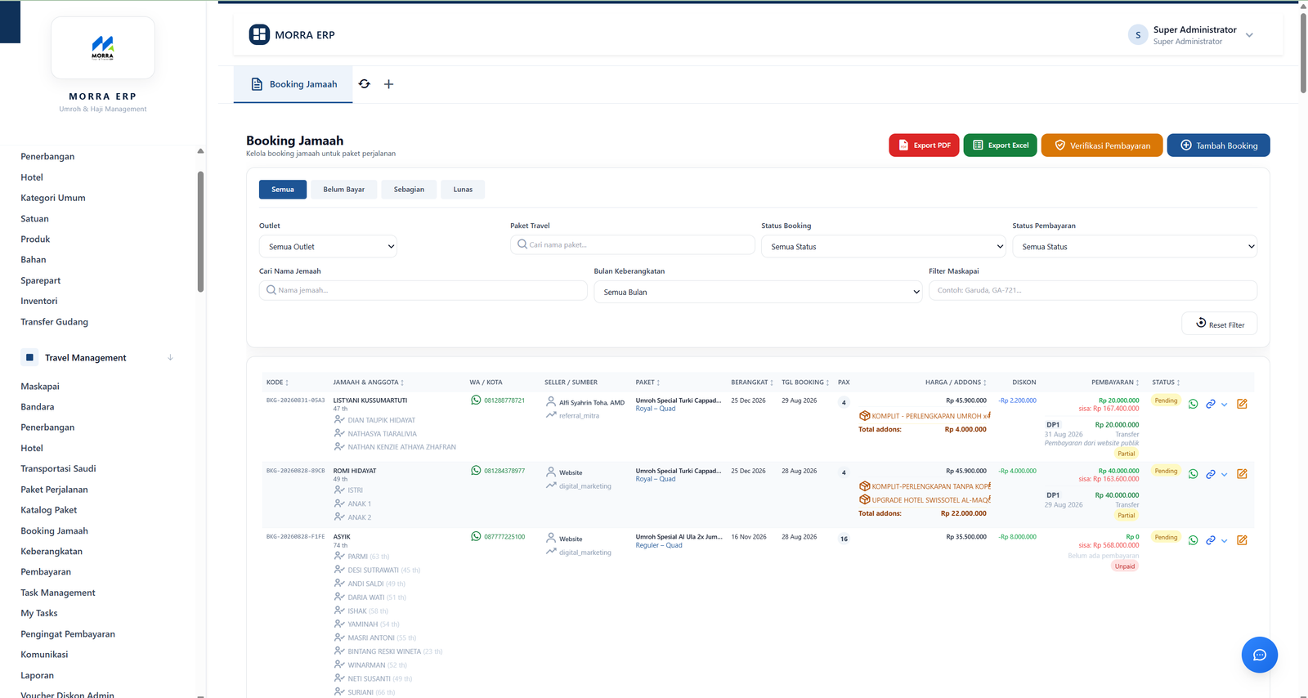Viewport: 1308px width, 698px height.
Task: Open the Semua Outlet dropdown
Action: (x=328, y=247)
